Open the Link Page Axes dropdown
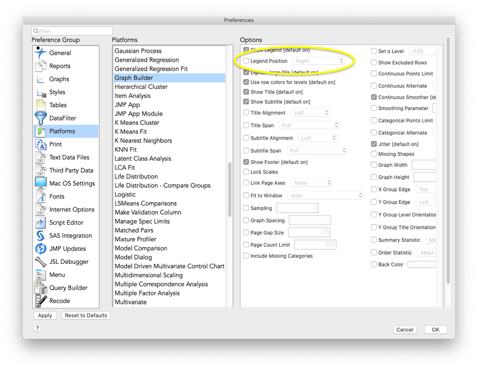The height and width of the screenshot is (369, 478). pyautogui.click(x=311, y=183)
